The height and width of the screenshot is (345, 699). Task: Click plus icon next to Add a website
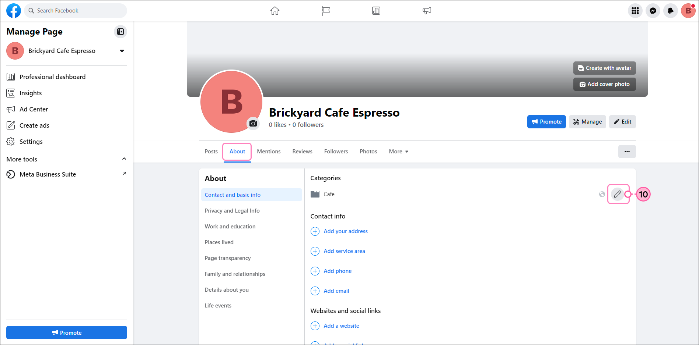tap(315, 326)
